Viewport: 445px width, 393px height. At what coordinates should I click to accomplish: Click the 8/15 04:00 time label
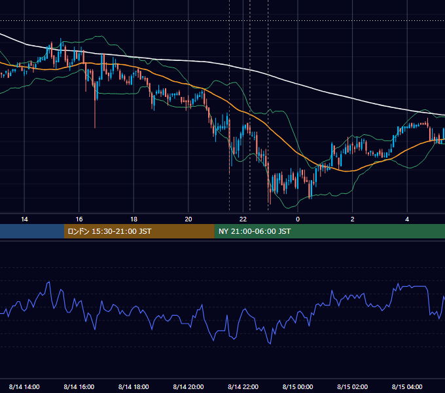[x=407, y=386]
